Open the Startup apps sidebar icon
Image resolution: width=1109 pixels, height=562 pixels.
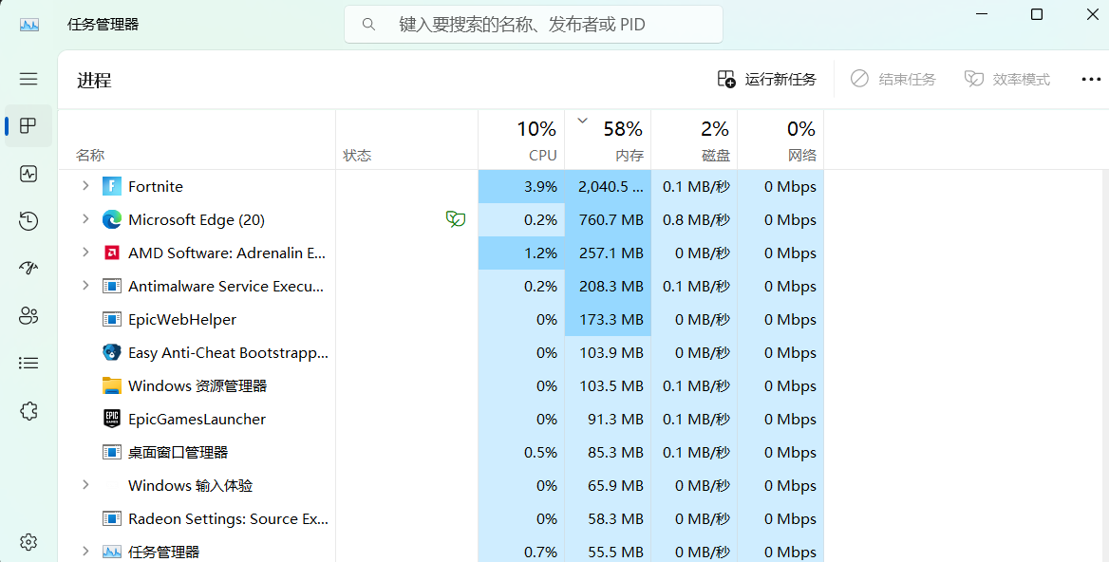[x=28, y=268]
